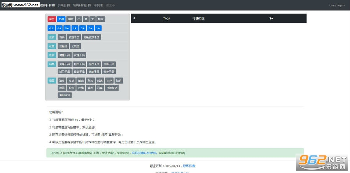Select the 先锋干员 vanguard tag
Viewport: 350px width, 173px height.
click(65, 64)
